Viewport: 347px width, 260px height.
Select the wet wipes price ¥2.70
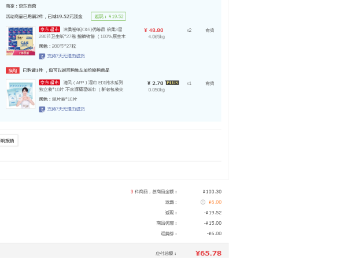[x=156, y=83]
